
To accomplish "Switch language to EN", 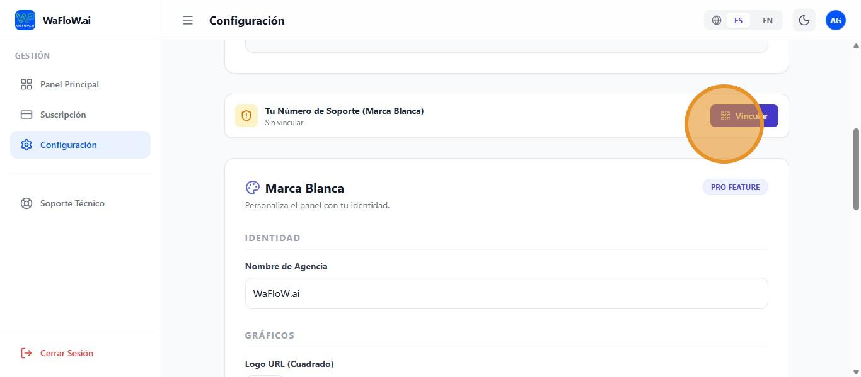I will click(x=768, y=20).
